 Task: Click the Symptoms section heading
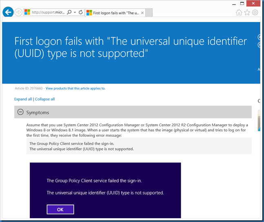[38, 112]
